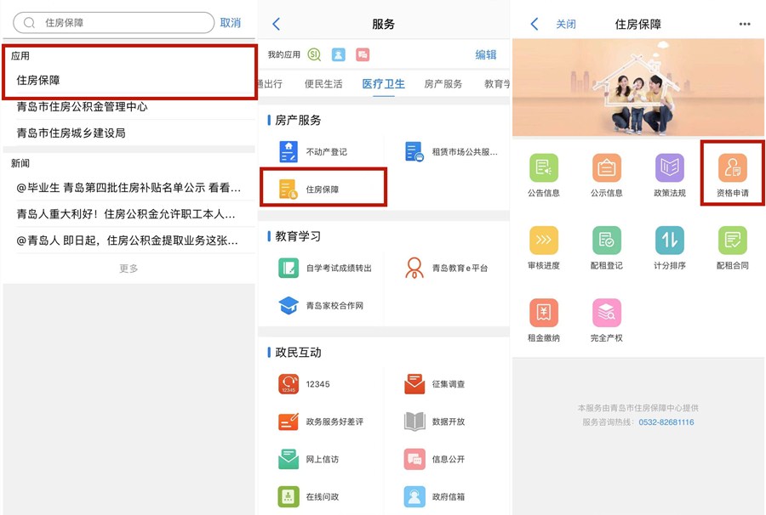Open 住房保障 in 房产服务 section
Image resolution: width=766 pixels, height=515 pixels.
point(289,190)
